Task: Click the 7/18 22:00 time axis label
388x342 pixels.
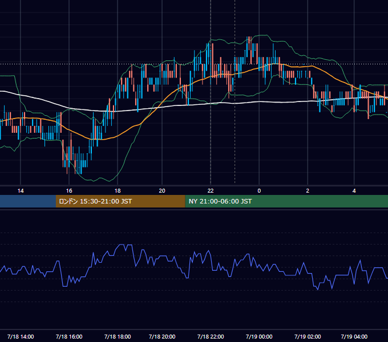Action: 211,336
